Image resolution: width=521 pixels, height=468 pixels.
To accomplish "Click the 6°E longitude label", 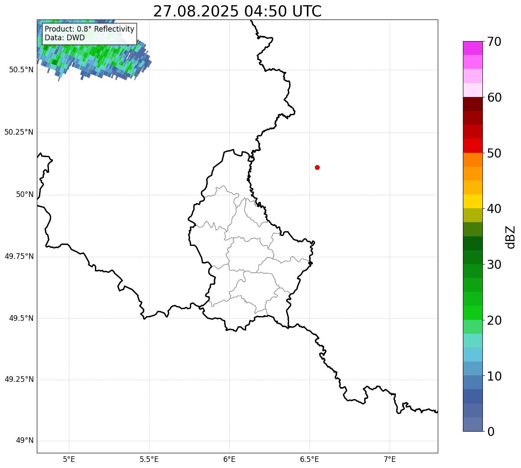I will 229,460.
